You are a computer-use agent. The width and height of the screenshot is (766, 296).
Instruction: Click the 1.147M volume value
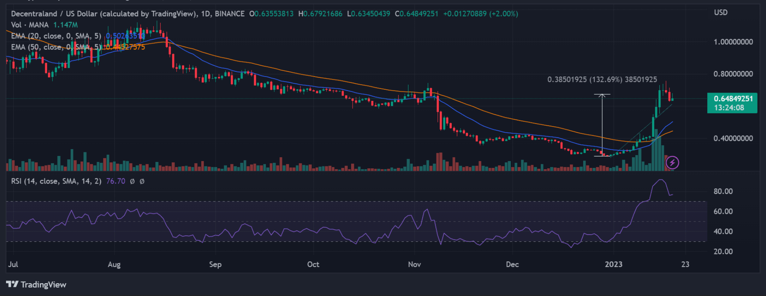coord(65,25)
